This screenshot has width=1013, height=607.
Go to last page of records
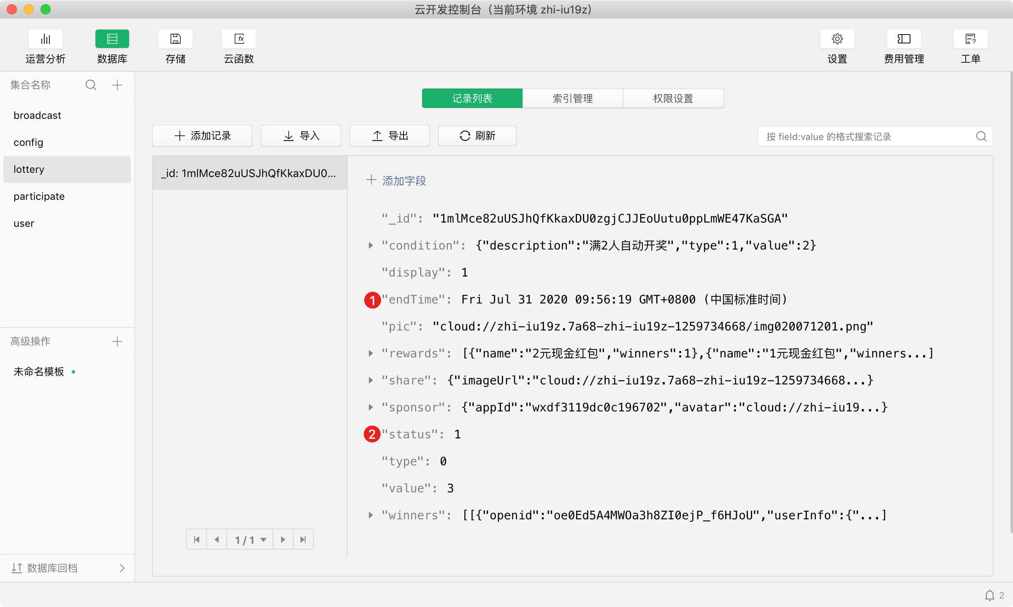click(303, 540)
